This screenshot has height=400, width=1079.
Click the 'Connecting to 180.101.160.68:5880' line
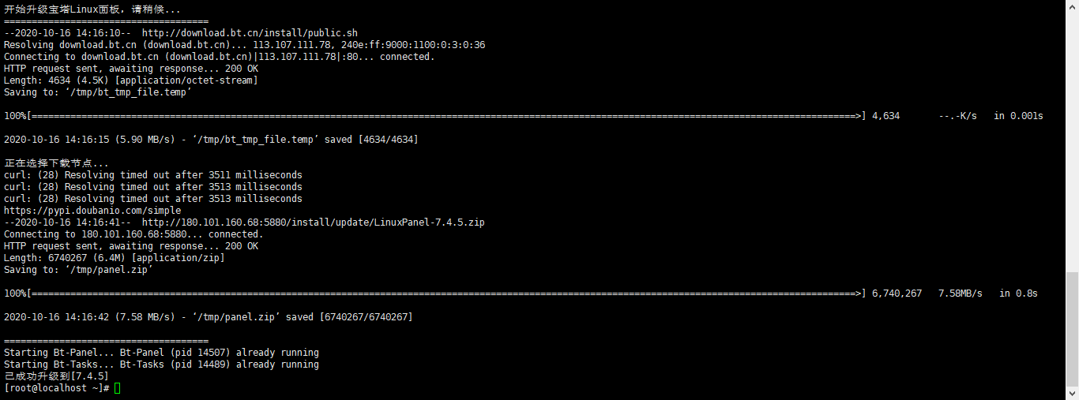[133, 234]
